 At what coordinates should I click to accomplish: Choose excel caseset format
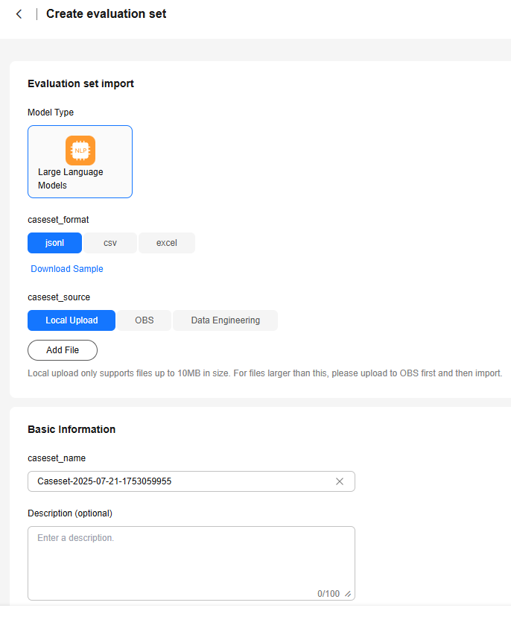tap(167, 243)
